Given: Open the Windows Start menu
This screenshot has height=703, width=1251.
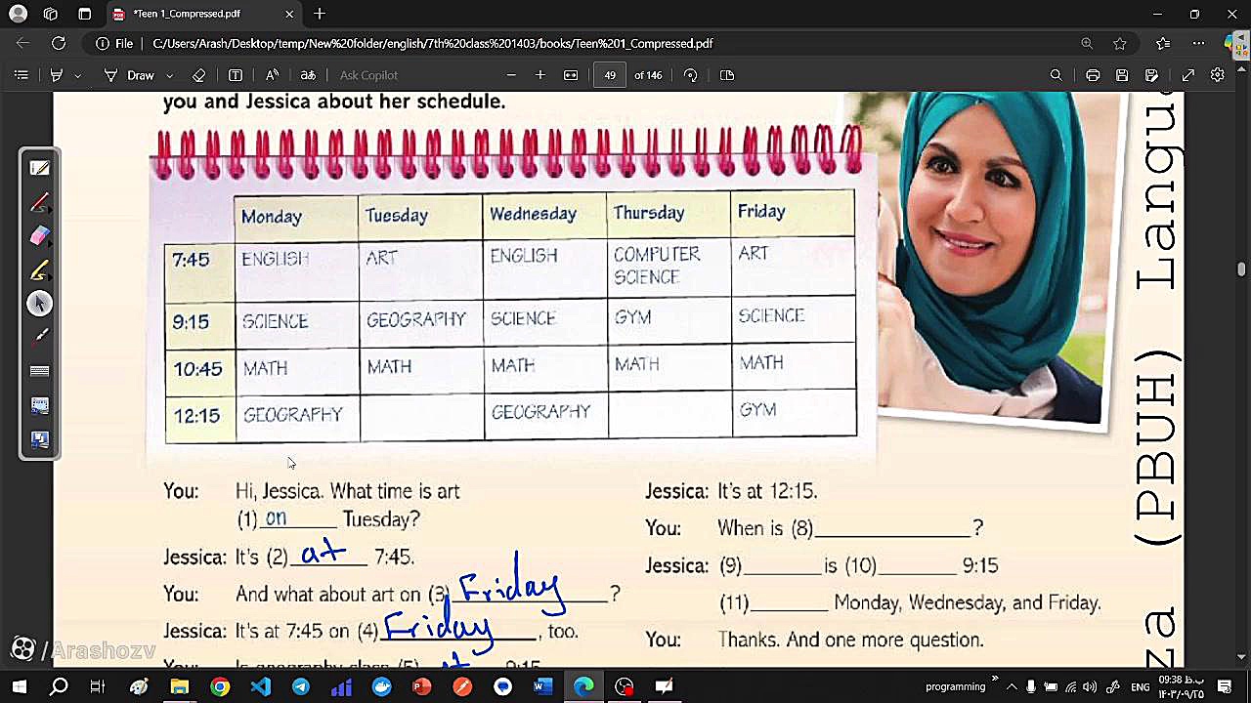Looking at the screenshot, I should pyautogui.click(x=19, y=686).
